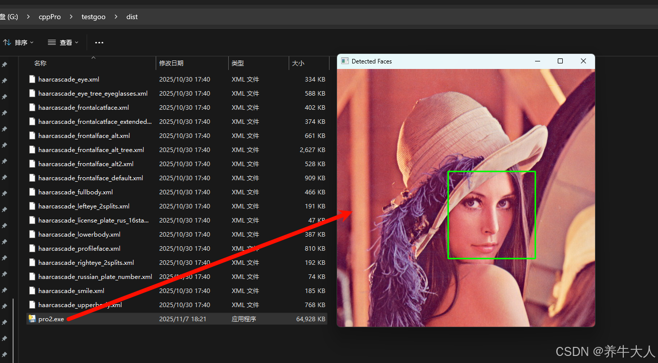Select the file haarcascade_righteye_2splits.xml
The height and width of the screenshot is (363, 658).
pyautogui.click(x=86, y=263)
